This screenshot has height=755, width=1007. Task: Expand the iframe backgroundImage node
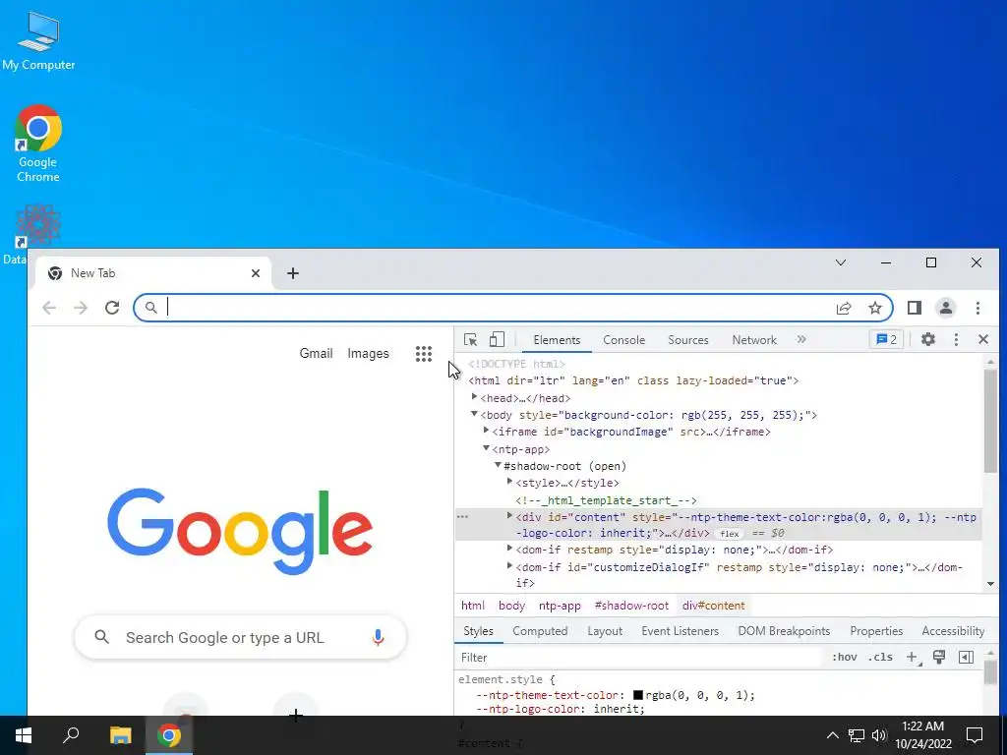pyautogui.click(x=486, y=431)
